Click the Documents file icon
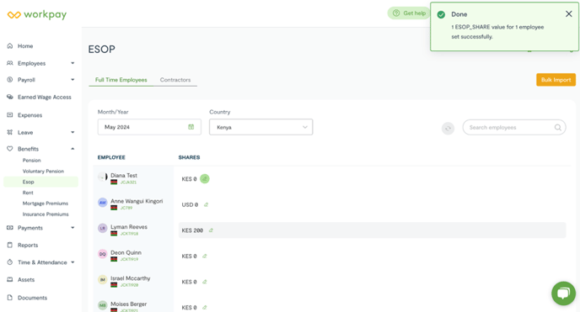Image resolution: width=580 pixels, height=312 pixels. (10, 297)
